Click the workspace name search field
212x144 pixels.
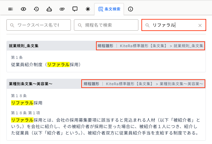38,25
